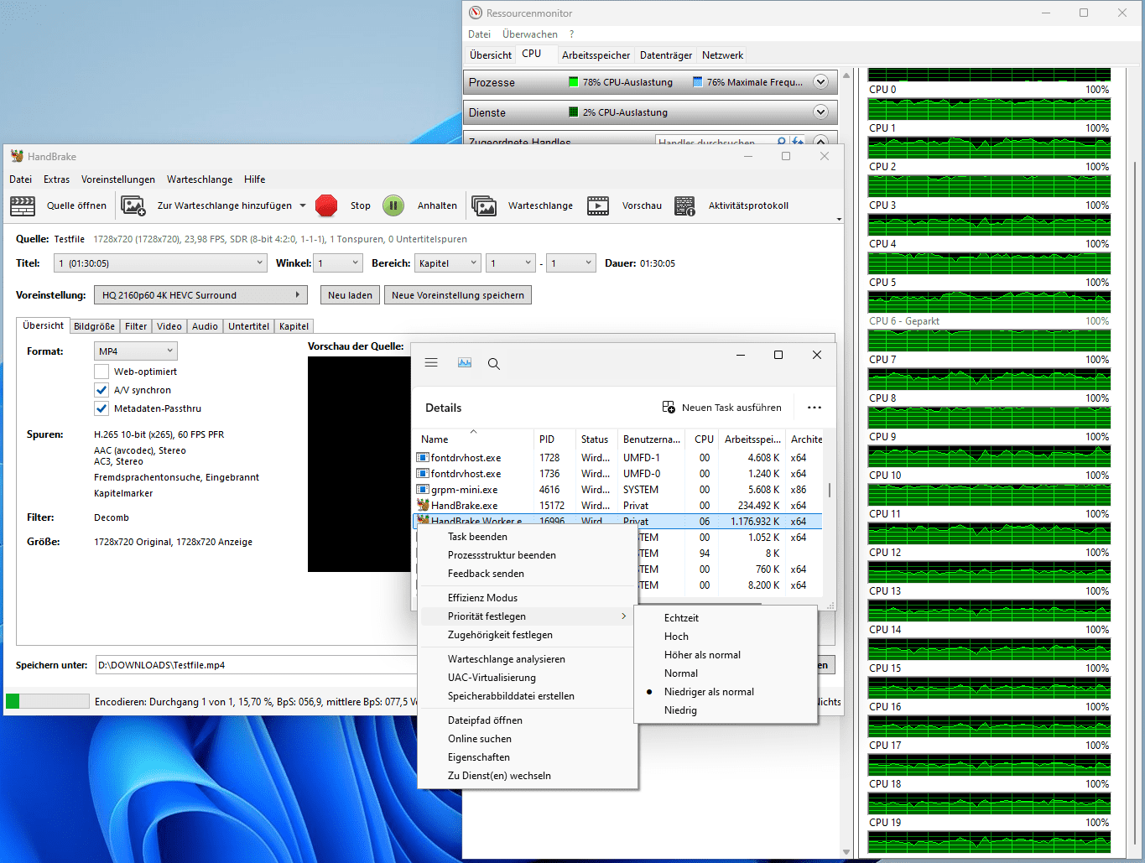Pause encoding with the green Anhalten icon
1145x863 pixels.
[x=393, y=205]
